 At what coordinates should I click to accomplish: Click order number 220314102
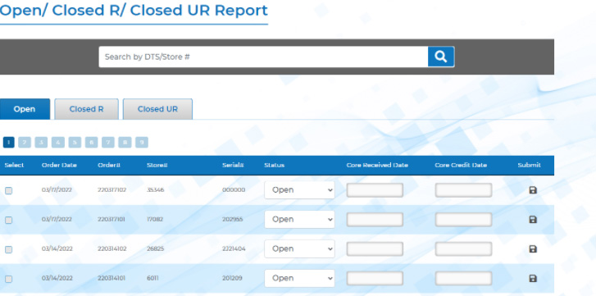pos(112,249)
